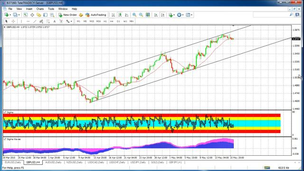Open the View menu
Screen dimensions: 304x171
click(19, 9)
